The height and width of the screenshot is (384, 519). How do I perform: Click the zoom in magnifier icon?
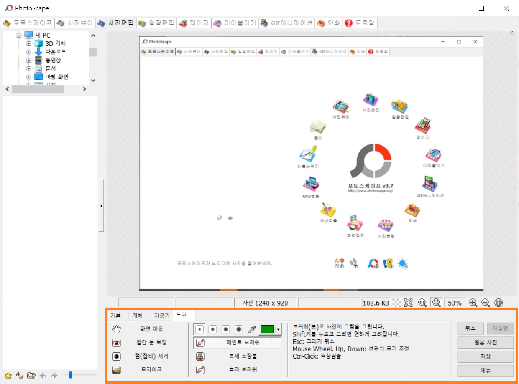pos(473,303)
